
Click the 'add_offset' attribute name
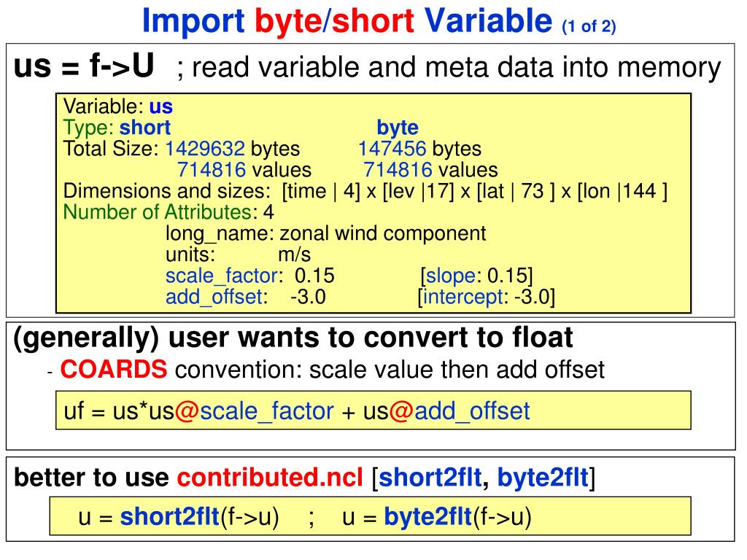(x=214, y=297)
